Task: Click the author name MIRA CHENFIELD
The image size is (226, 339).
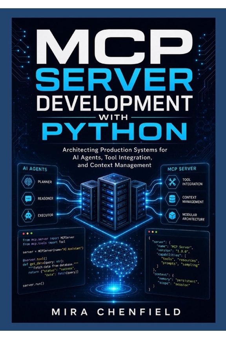Action: [x=116, y=312]
